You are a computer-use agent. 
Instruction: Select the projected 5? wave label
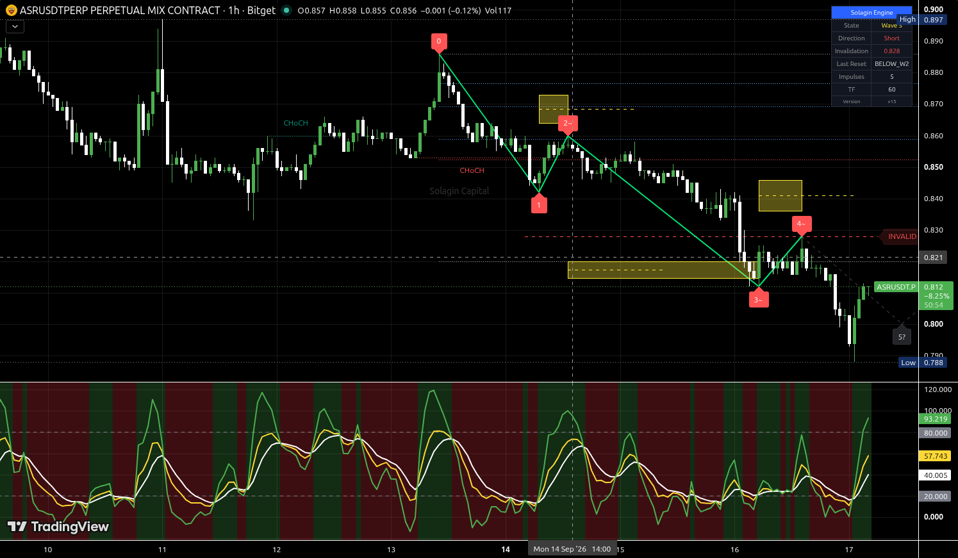[902, 336]
